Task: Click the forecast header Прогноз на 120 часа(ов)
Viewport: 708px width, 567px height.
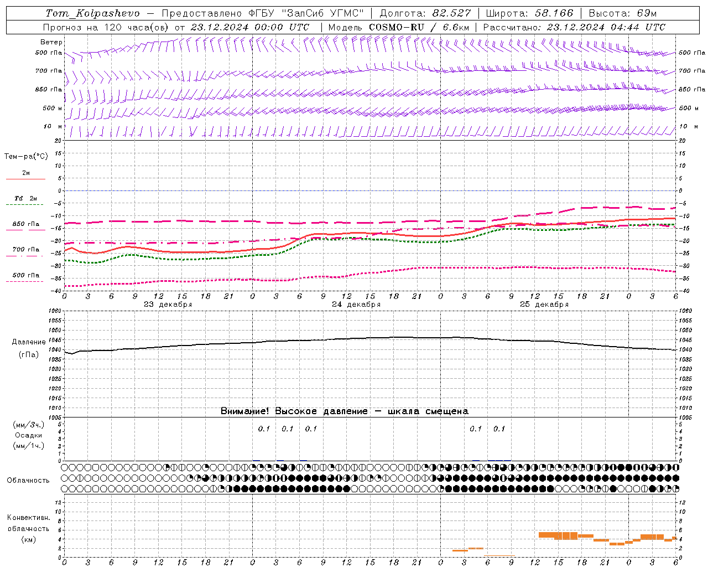Action: pyautogui.click(x=107, y=27)
